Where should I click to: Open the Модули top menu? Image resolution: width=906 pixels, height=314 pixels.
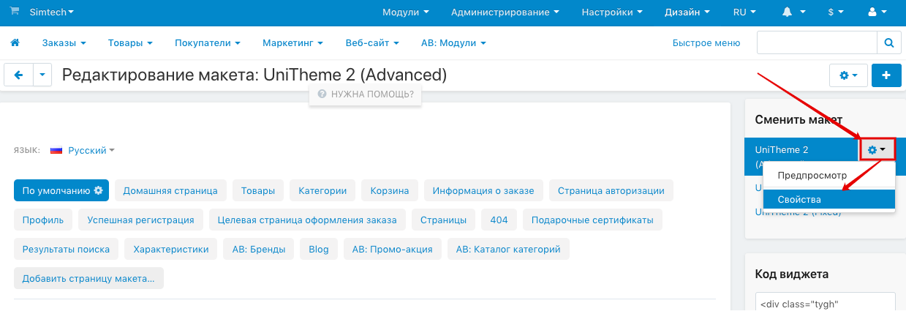click(x=405, y=12)
